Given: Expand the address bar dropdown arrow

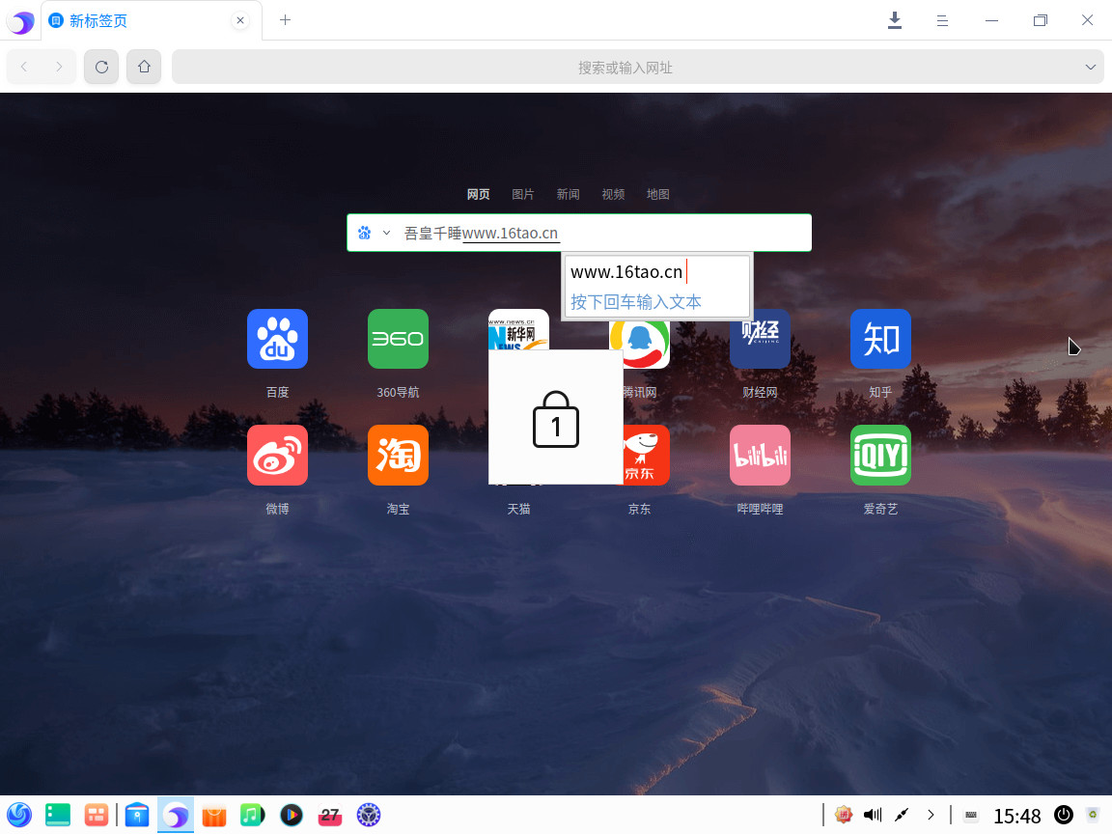Looking at the screenshot, I should (x=1091, y=67).
